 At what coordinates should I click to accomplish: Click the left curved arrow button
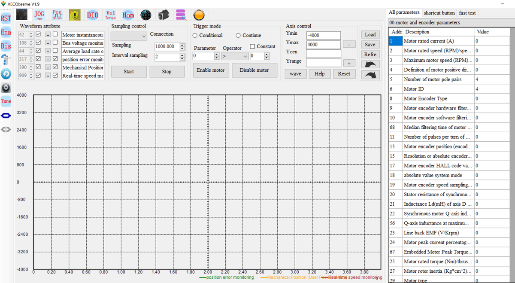coord(370,64)
